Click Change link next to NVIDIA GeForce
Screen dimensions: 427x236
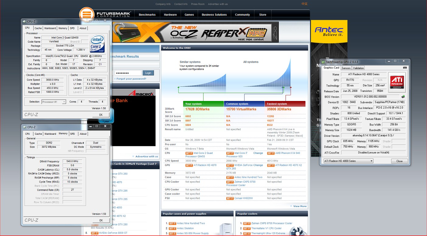258,165
